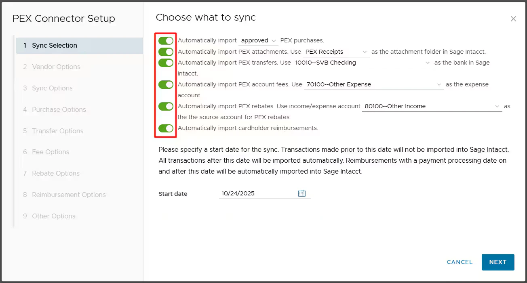The height and width of the screenshot is (283, 527).
Task: Click the 'Choose what to sync' heading
Action: click(206, 18)
